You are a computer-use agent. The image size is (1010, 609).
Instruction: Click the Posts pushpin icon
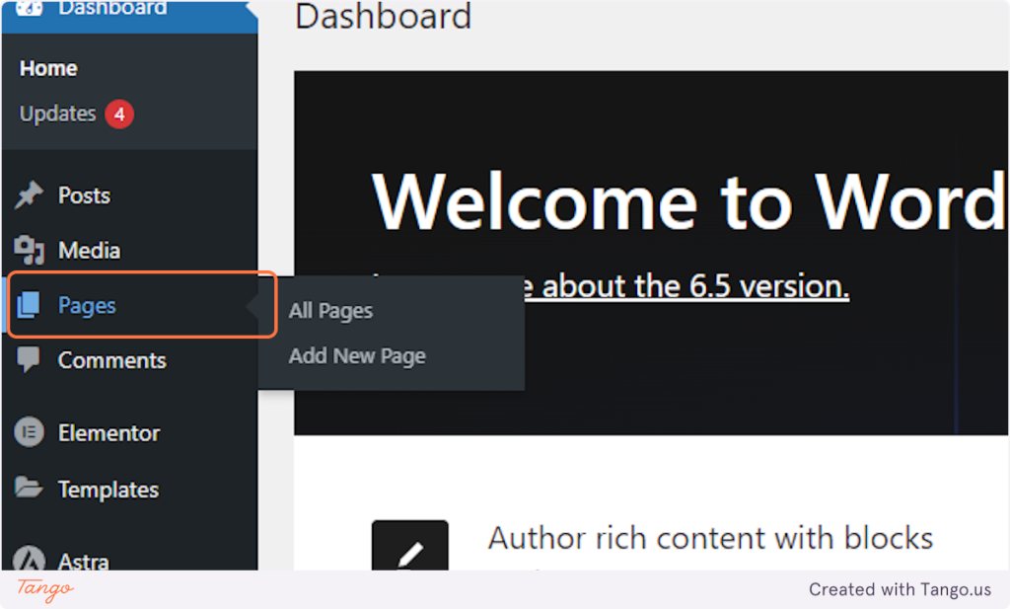(29, 195)
